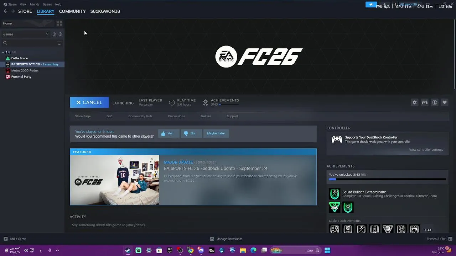Switch to the STORE tab
Viewport: 456px width, 256px height.
point(25,11)
